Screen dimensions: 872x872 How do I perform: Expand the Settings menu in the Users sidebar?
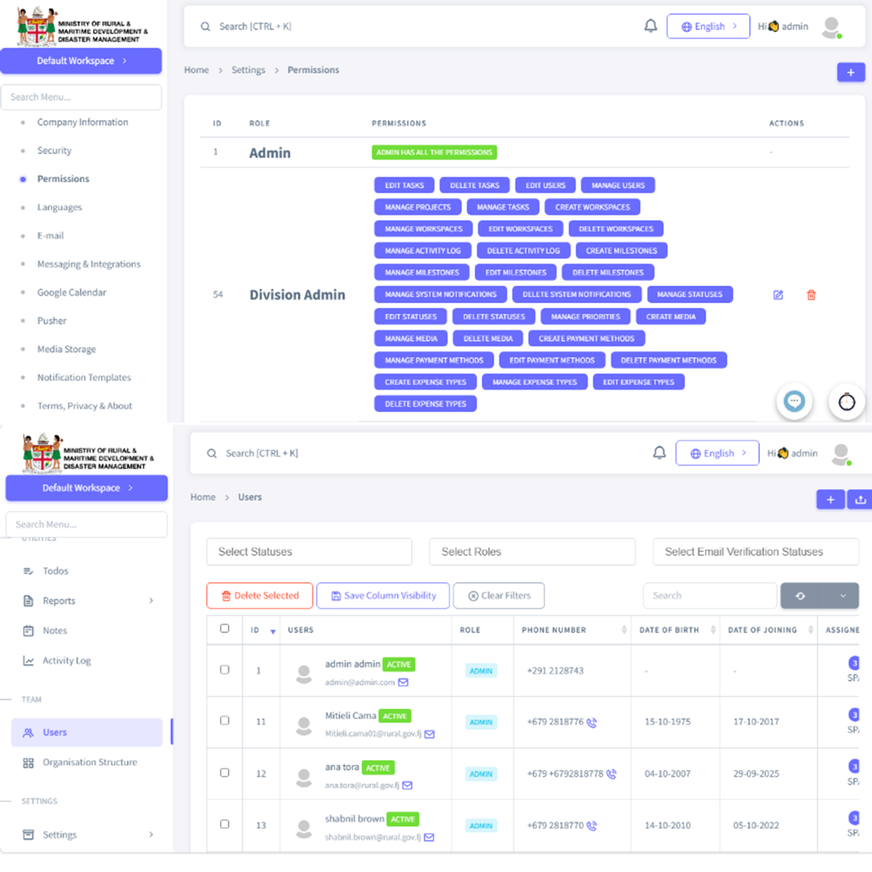tap(87, 835)
